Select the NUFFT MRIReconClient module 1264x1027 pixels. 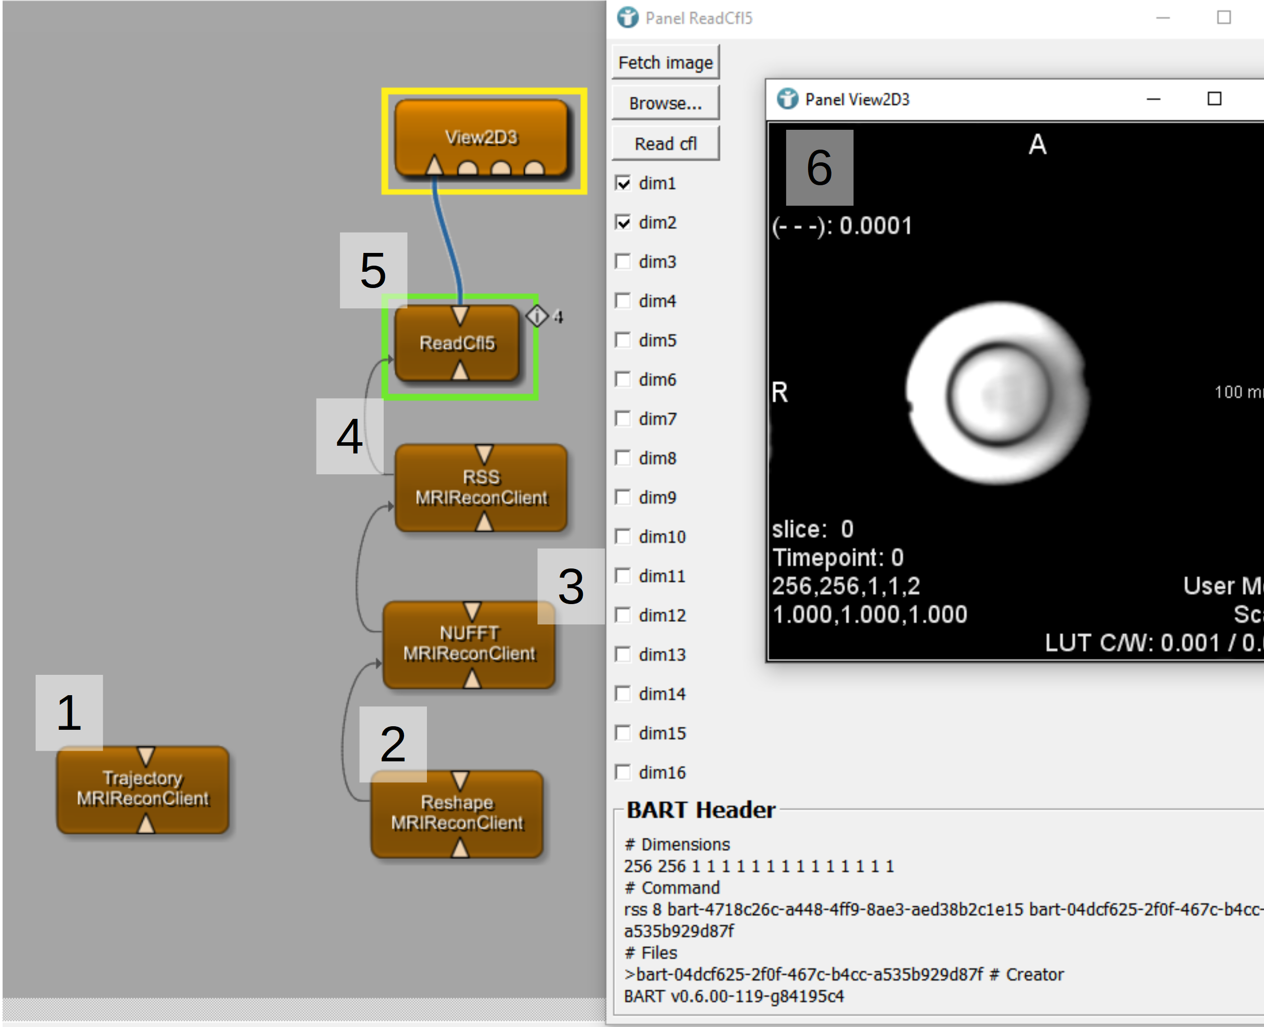[x=469, y=644]
